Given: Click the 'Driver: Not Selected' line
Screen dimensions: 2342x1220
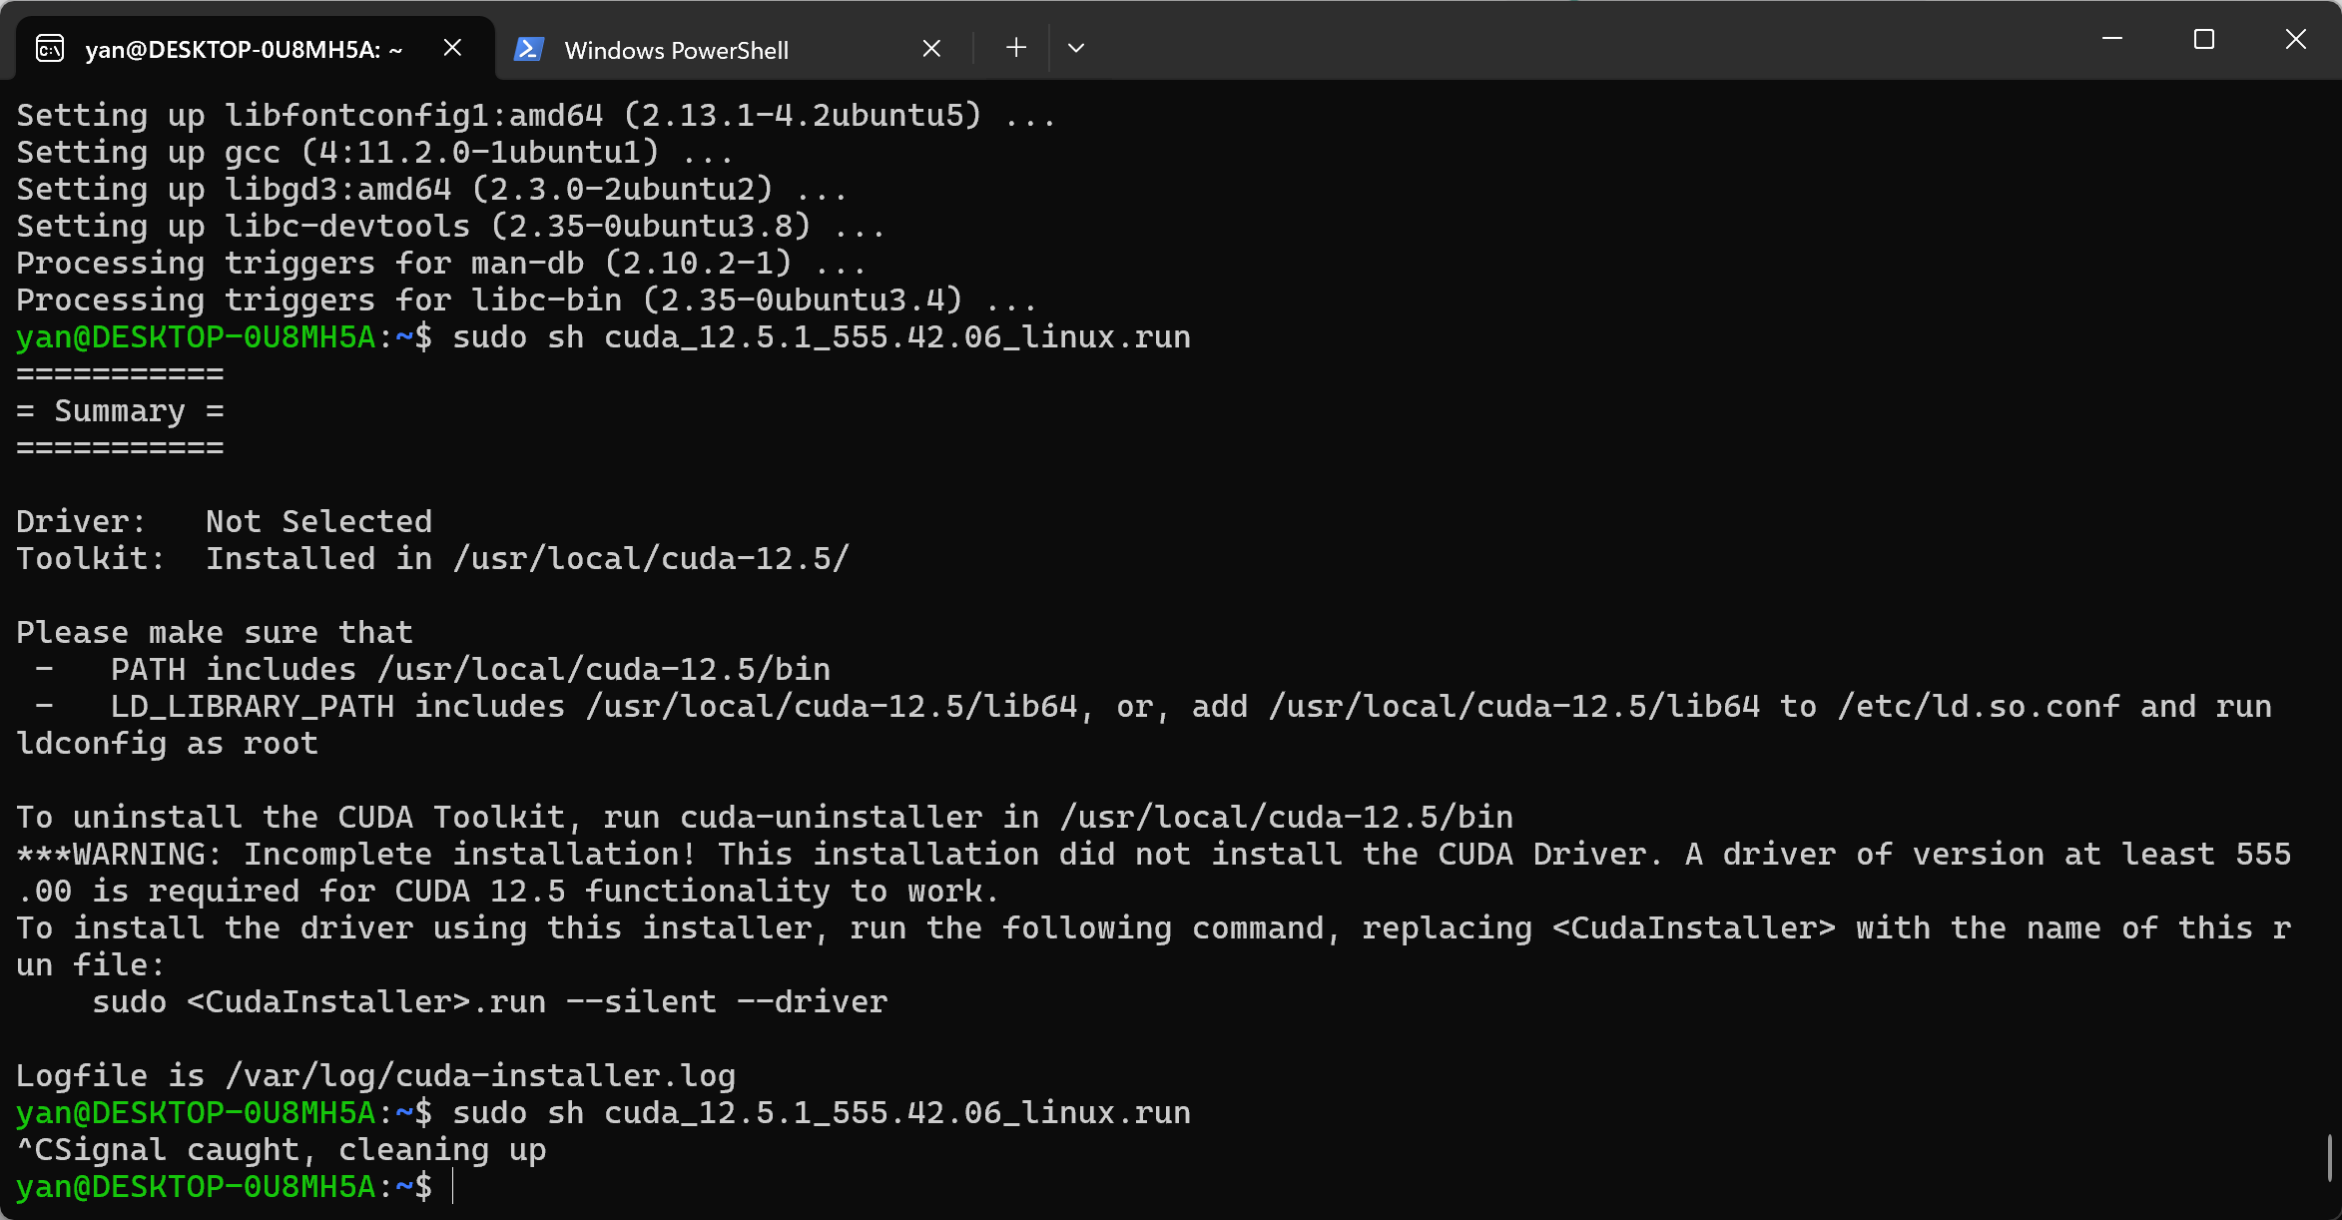Looking at the screenshot, I should [225, 522].
